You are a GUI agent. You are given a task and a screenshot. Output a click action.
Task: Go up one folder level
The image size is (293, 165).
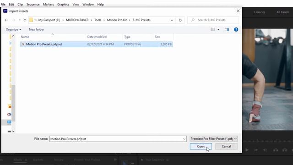coord(25,20)
